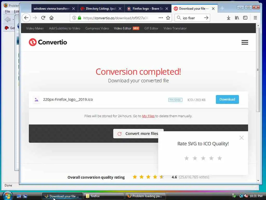Click the convertio.co address bar
This screenshot has height=200, width=266.
[116, 18]
